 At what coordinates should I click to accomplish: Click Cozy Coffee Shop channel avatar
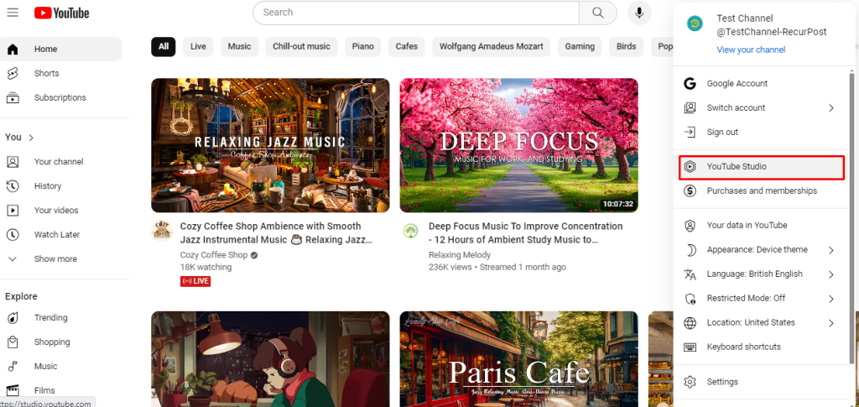(x=162, y=231)
